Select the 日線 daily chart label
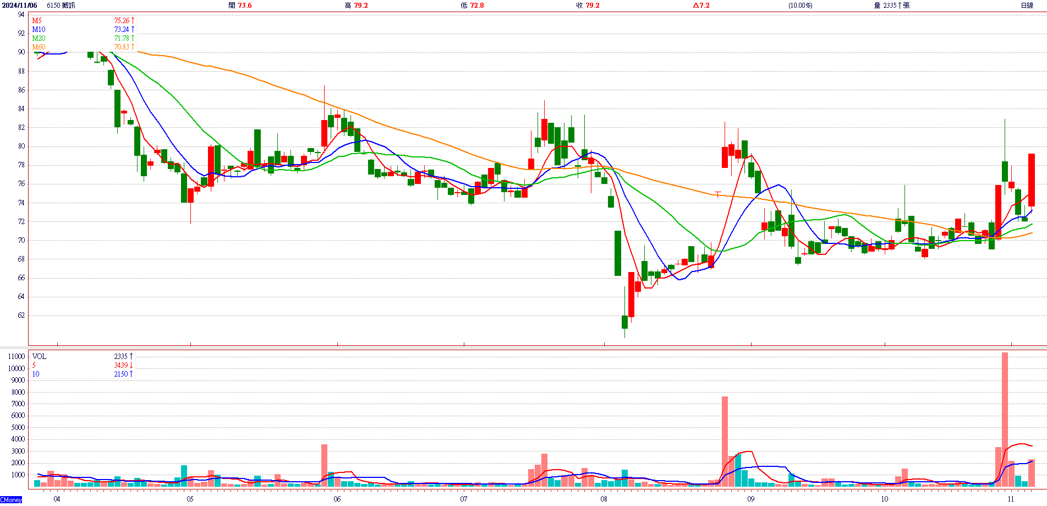 1027,6
